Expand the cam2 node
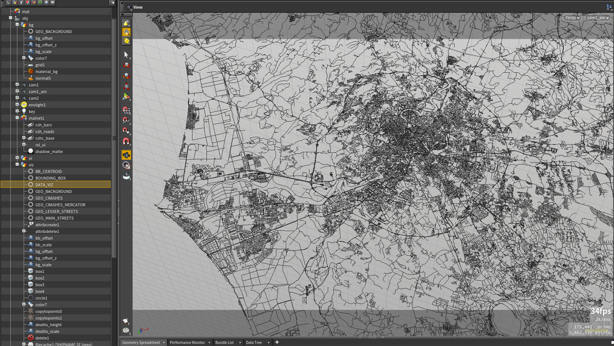The height and width of the screenshot is (346, 614). pyautogui.click(x=17, y=98)
